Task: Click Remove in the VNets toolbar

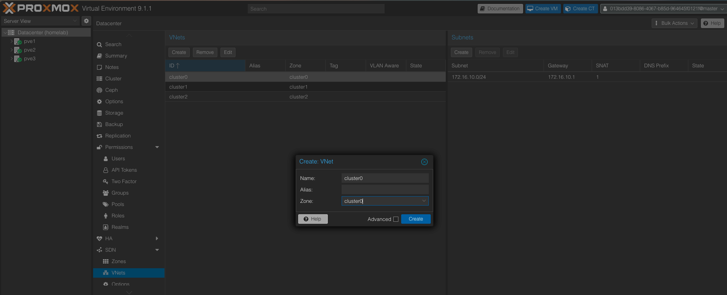Action: pos(205,52)
